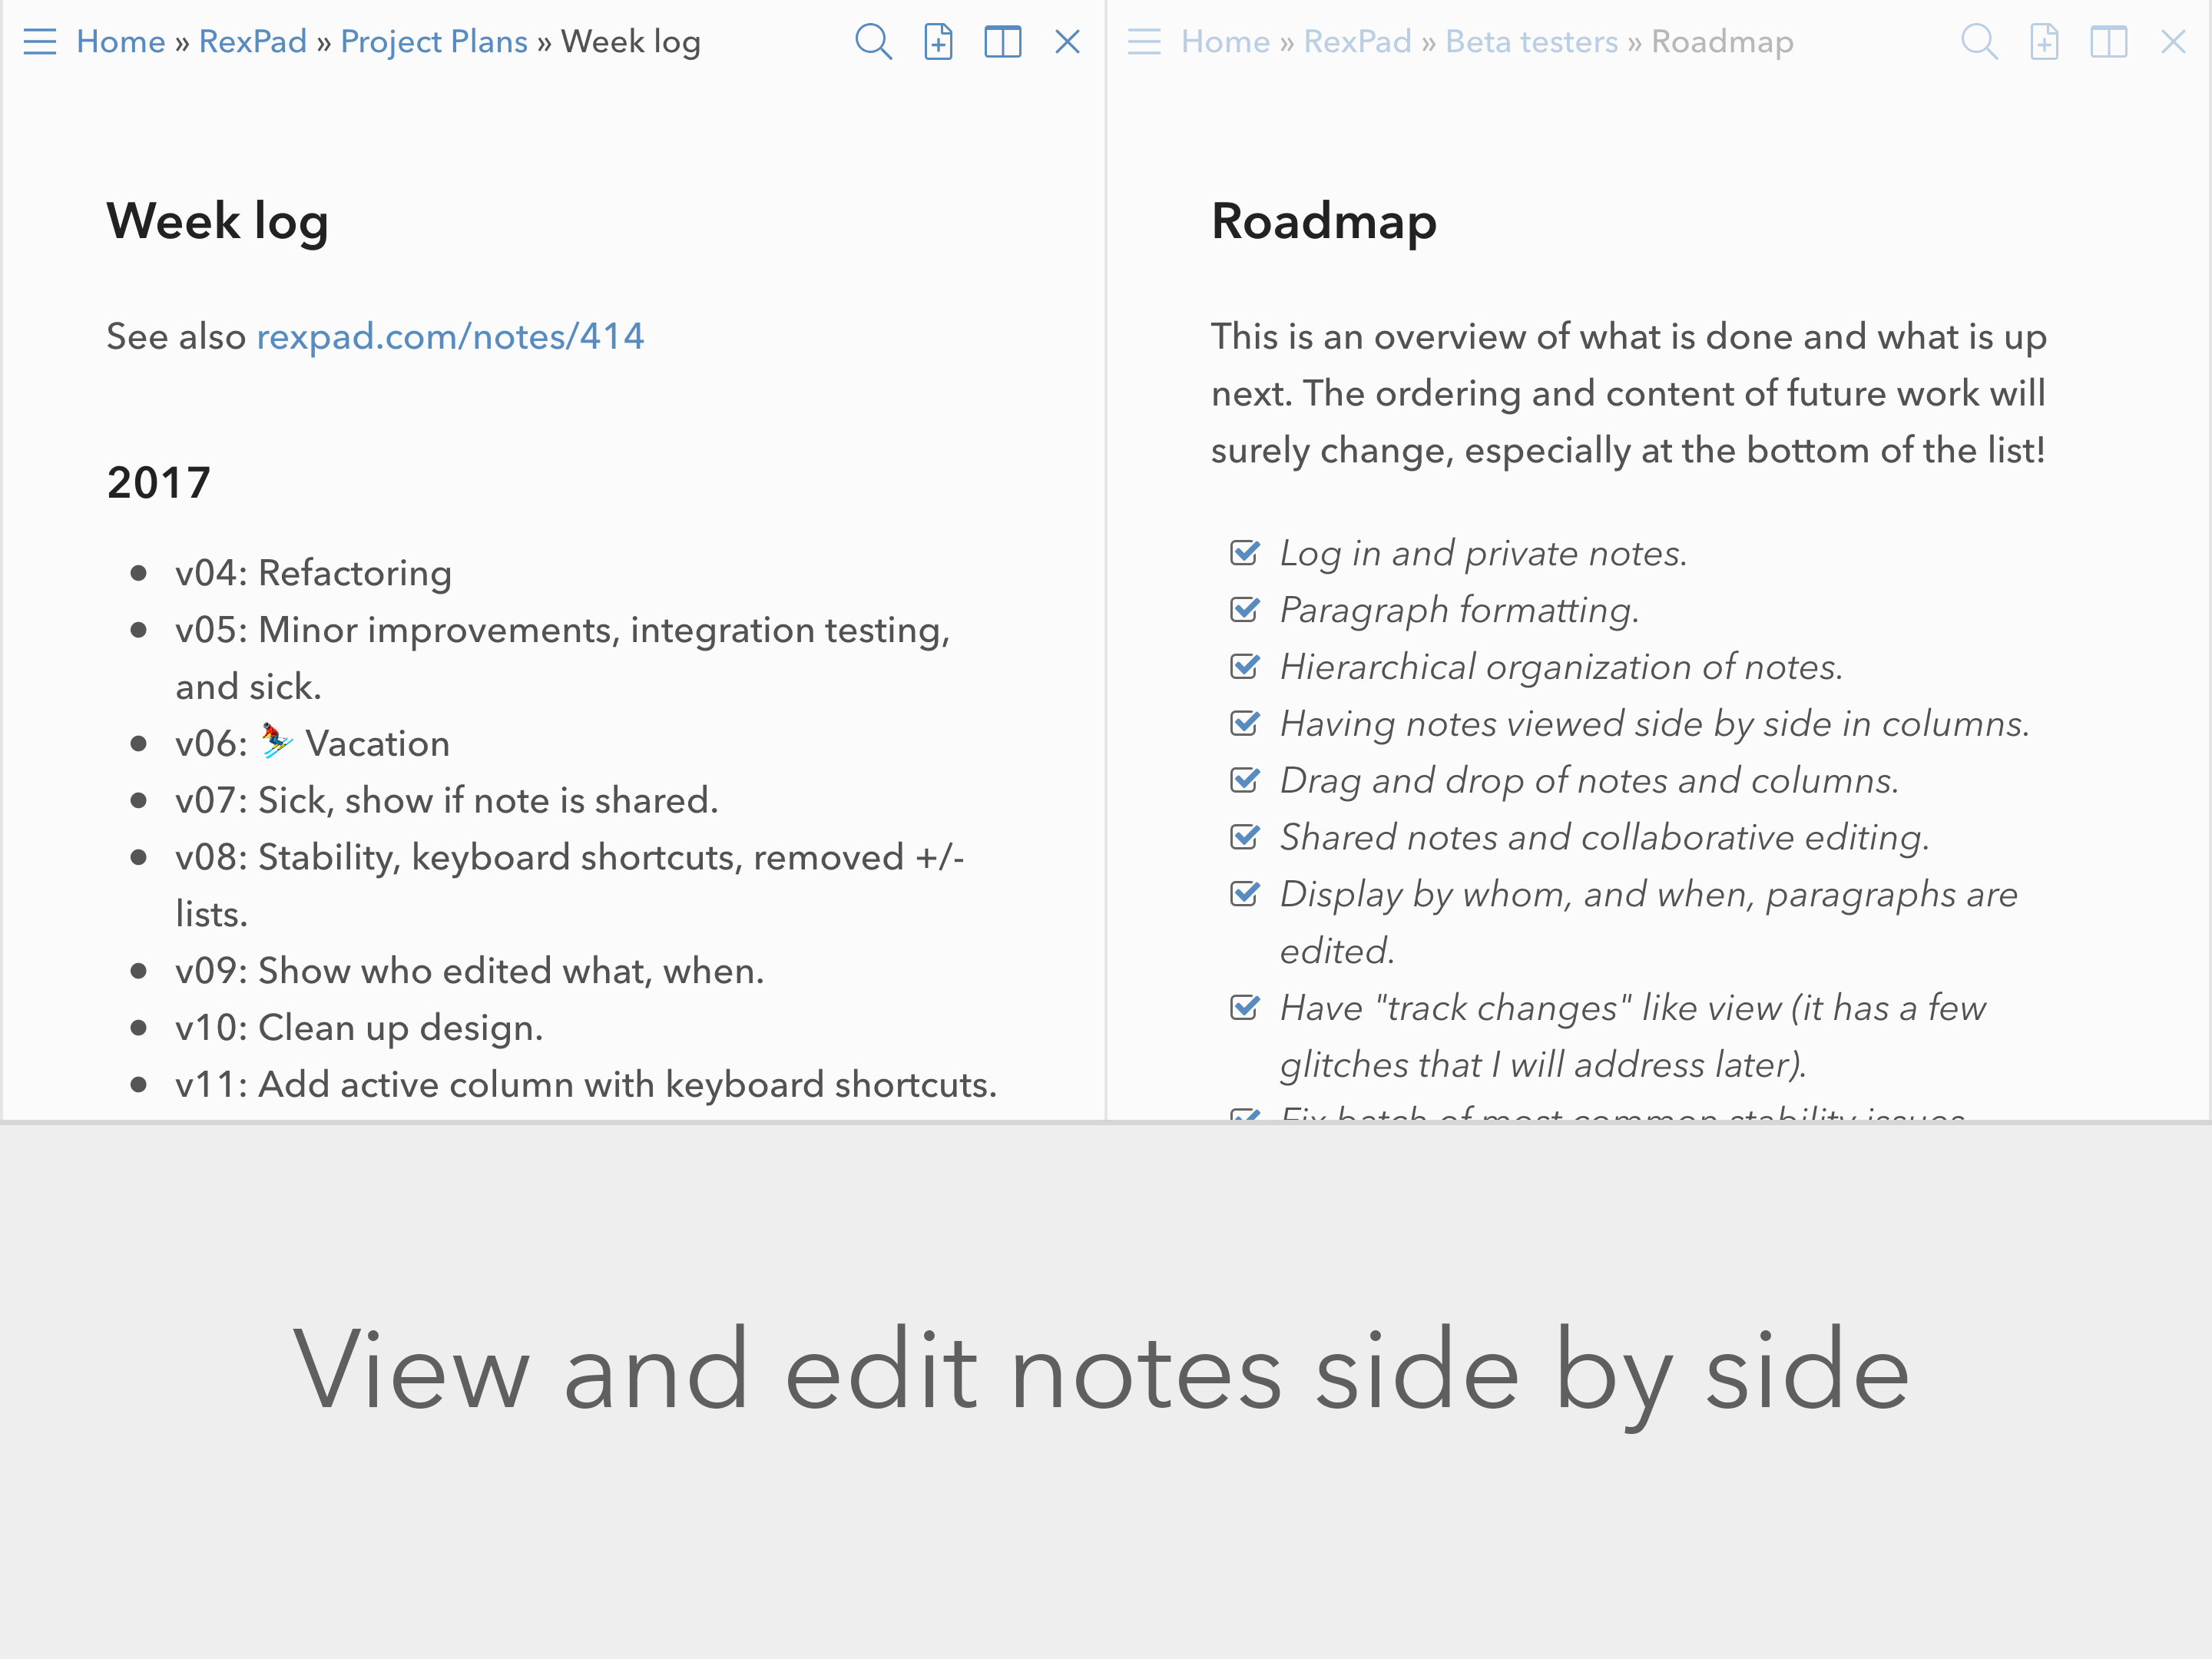Viewport: 2212px width, 1659px height.
Task: Click 'v09: Show who edited what, when'
Action: (x=470, y=971)
